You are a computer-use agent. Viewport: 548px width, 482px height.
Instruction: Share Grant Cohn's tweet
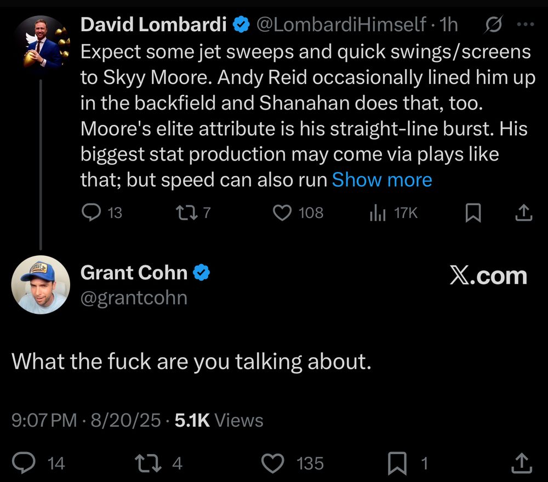(x=521, y=464)
